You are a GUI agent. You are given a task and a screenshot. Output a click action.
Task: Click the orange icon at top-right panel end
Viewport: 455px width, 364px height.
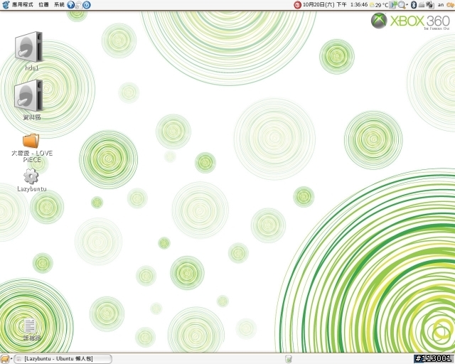coord(450,5)
